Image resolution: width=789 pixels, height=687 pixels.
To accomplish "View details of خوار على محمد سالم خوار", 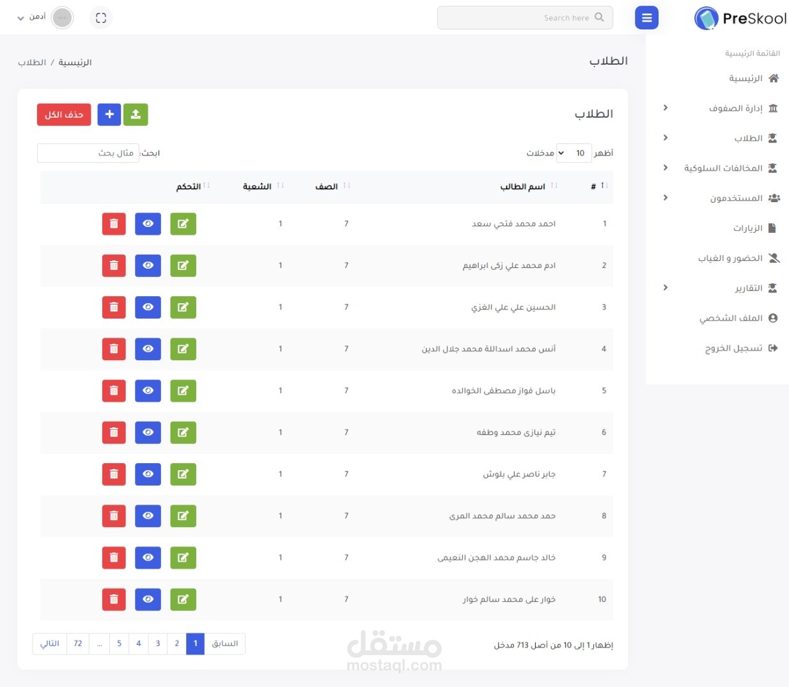I will pyautogui.click(x=148, y=599).
